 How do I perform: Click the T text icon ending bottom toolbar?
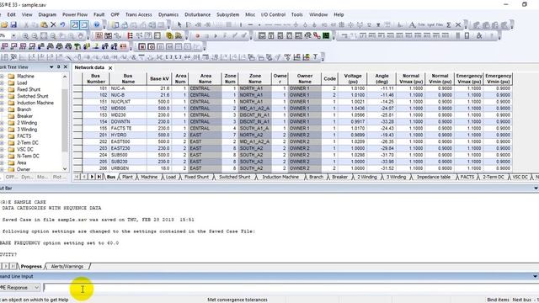pos(315,57)
